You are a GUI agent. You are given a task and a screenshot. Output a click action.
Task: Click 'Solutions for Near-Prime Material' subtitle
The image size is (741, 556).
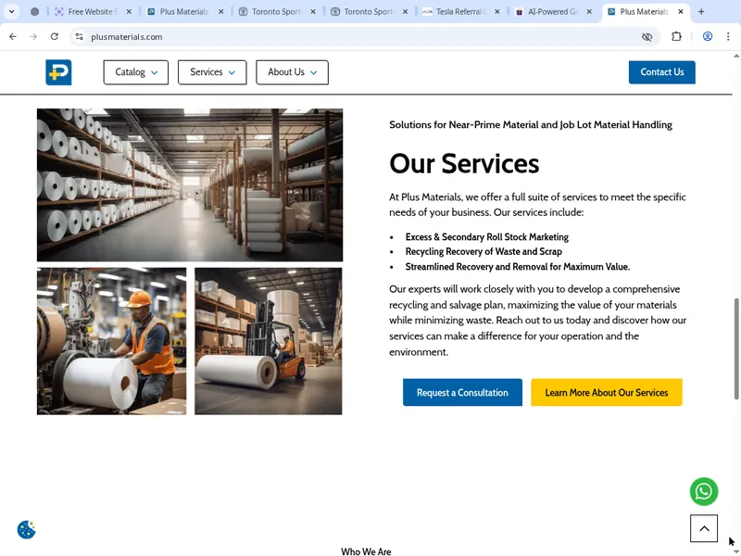tap(531, 125)
